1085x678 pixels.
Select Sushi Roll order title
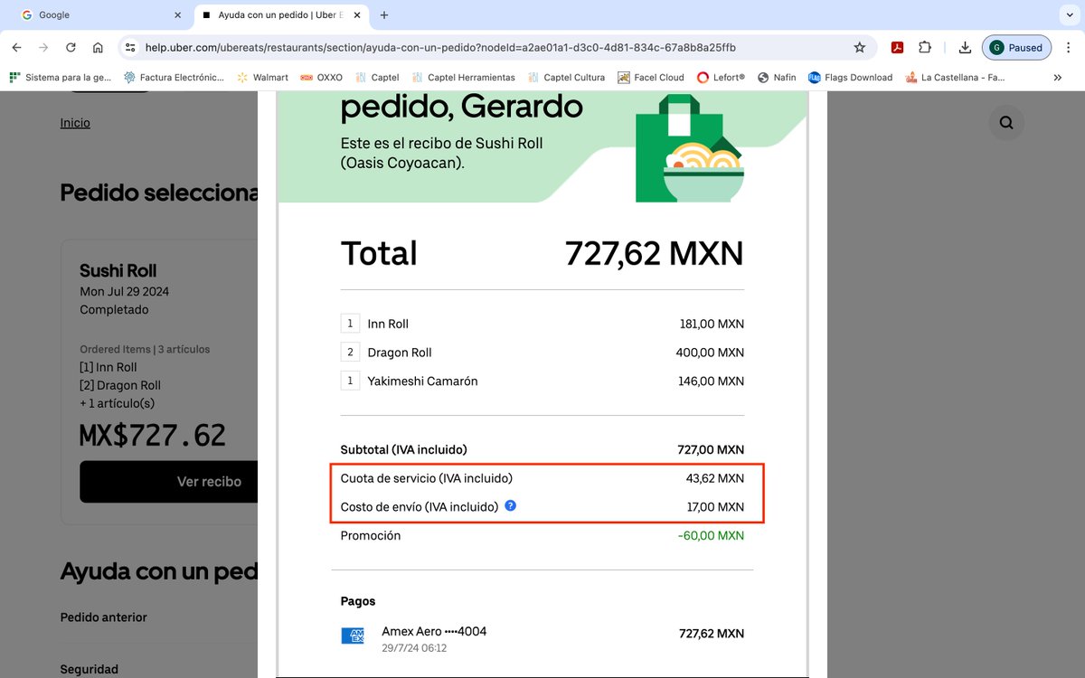coord(118,271)
